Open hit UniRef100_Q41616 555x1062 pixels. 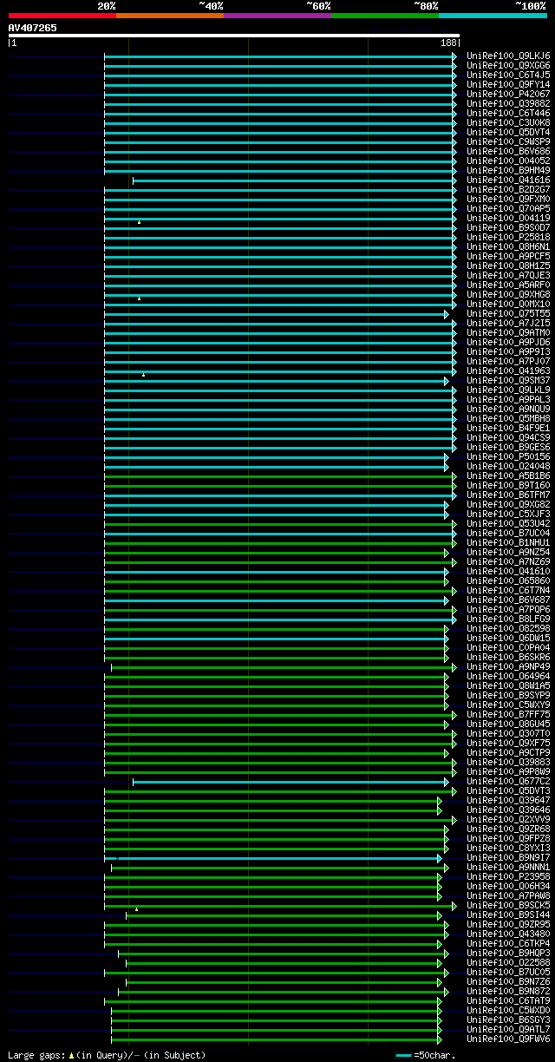point(508,180)
